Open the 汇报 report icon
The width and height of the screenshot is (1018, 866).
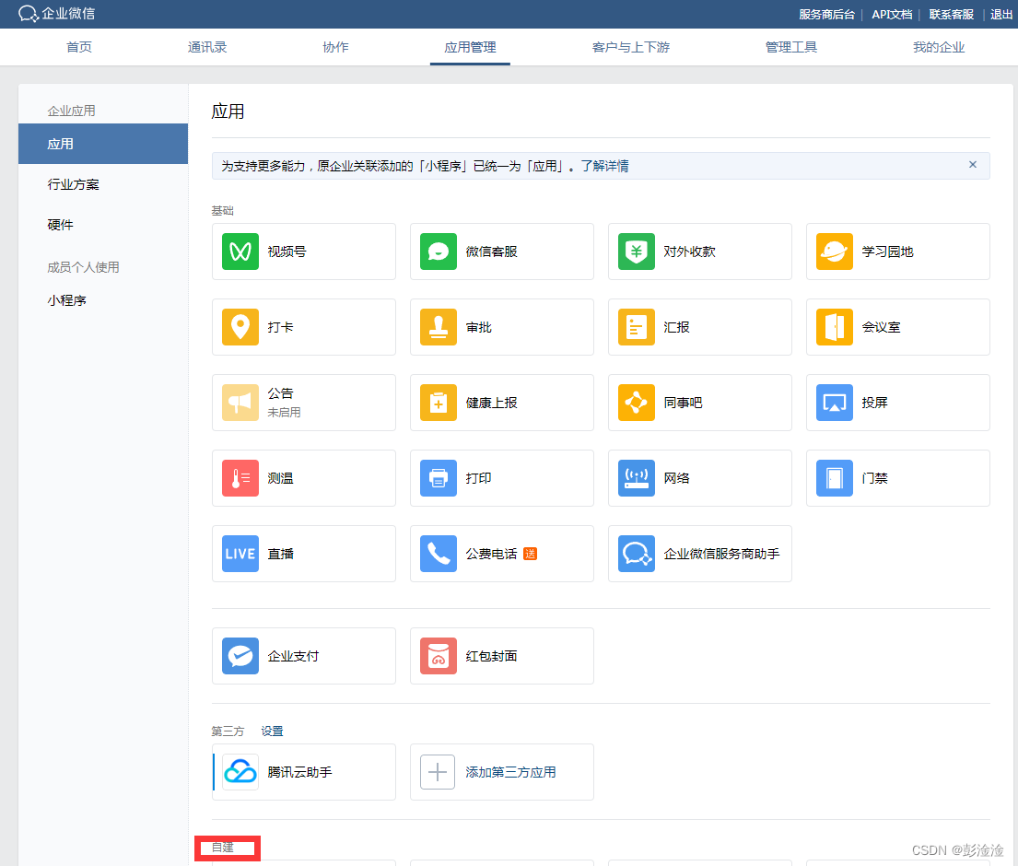coord(637,327)
